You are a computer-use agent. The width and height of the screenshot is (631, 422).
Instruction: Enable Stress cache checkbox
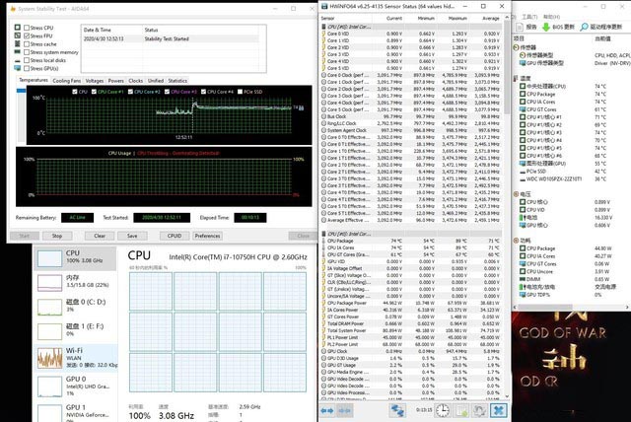click(x=27, y=43)
